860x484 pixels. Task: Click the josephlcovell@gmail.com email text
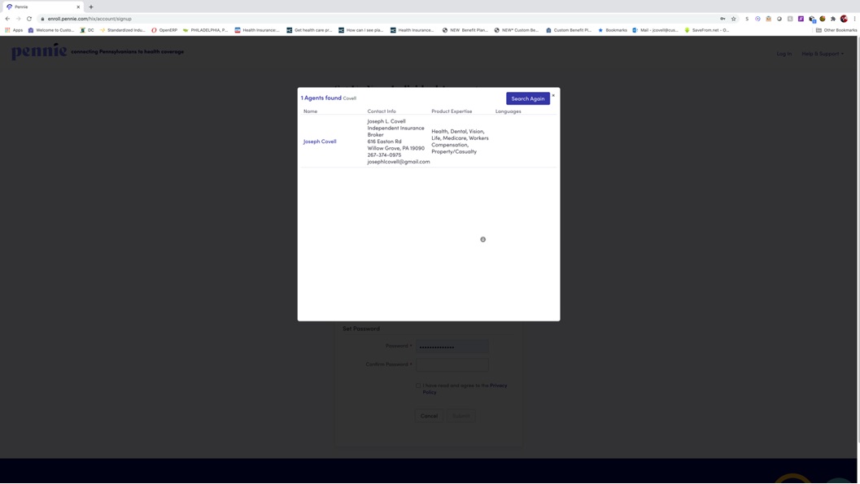pos(399,162)
